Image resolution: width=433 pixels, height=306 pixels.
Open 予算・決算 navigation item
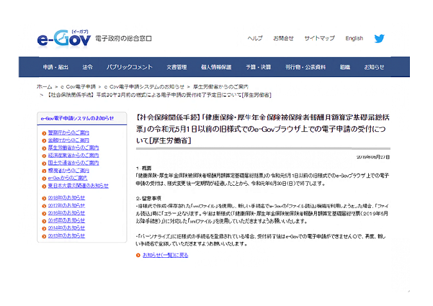(258, 67)
